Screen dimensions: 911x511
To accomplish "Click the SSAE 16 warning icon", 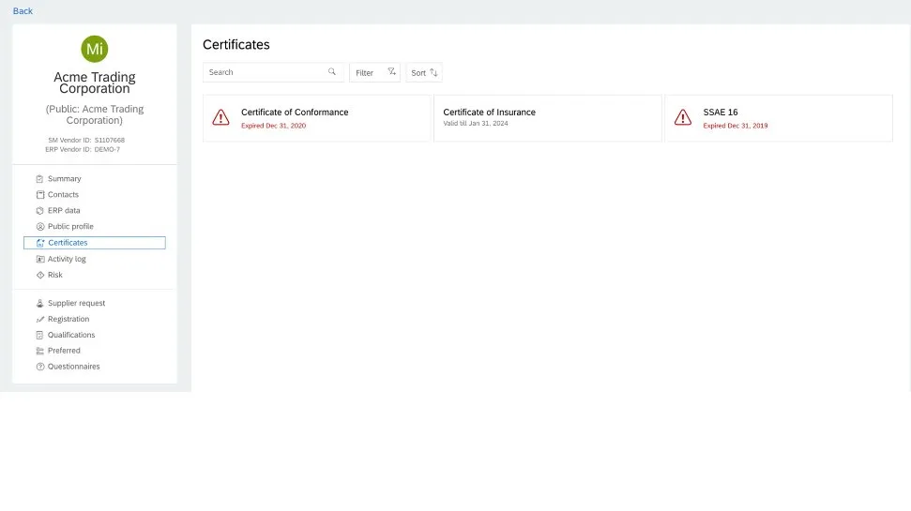I will point(683,118).
